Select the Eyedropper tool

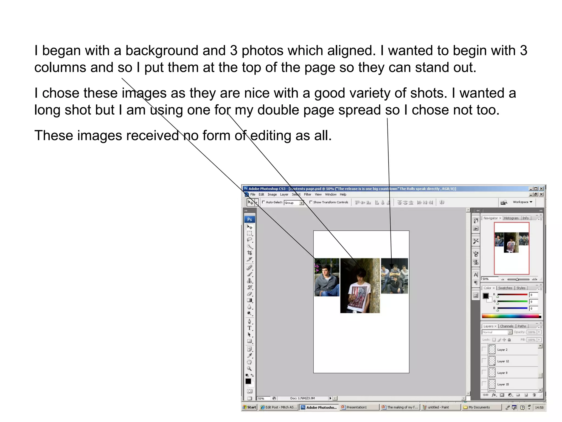[x=249, y=356]
